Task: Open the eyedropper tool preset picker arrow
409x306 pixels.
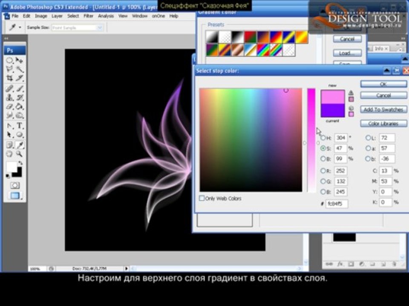Action: [20, 27]
